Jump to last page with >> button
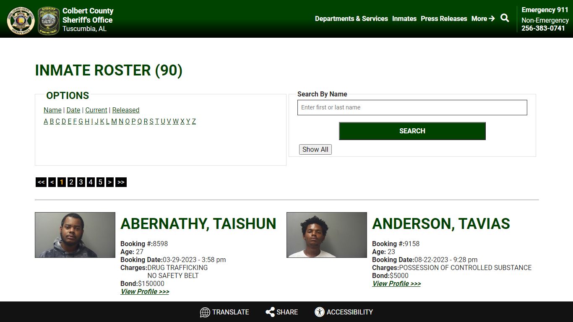Viewport: 573px width, 322px height. 121,182
